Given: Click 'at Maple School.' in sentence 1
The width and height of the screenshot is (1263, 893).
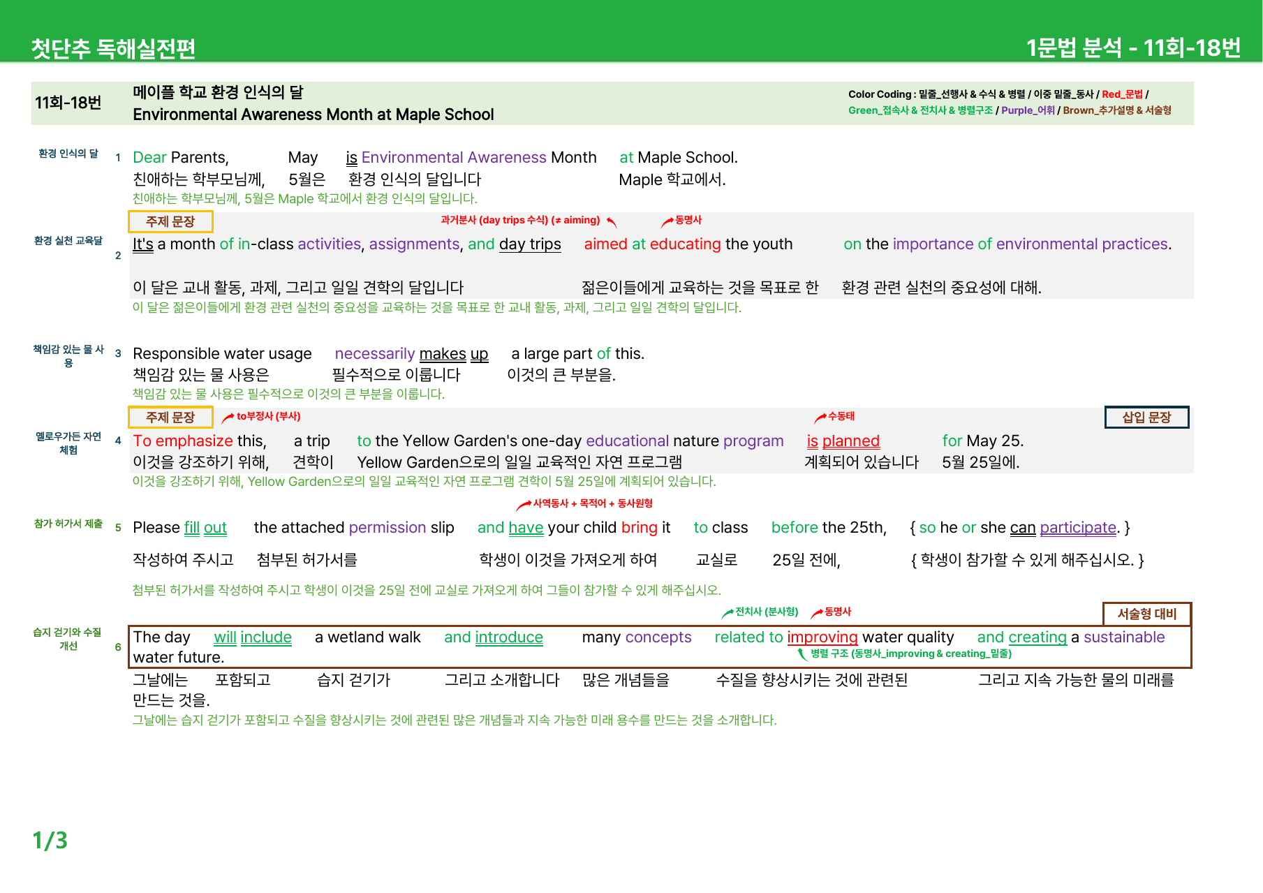Looking at the screenshot, I should (x=679, y=158).
